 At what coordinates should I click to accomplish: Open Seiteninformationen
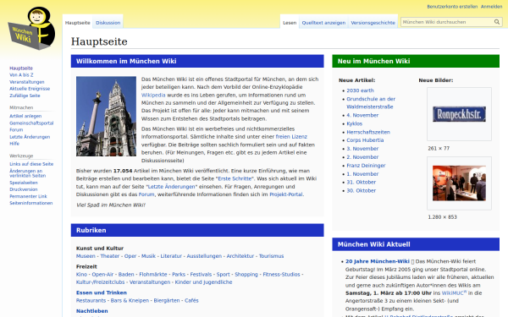pyautogui.click(x=30, y=203)
